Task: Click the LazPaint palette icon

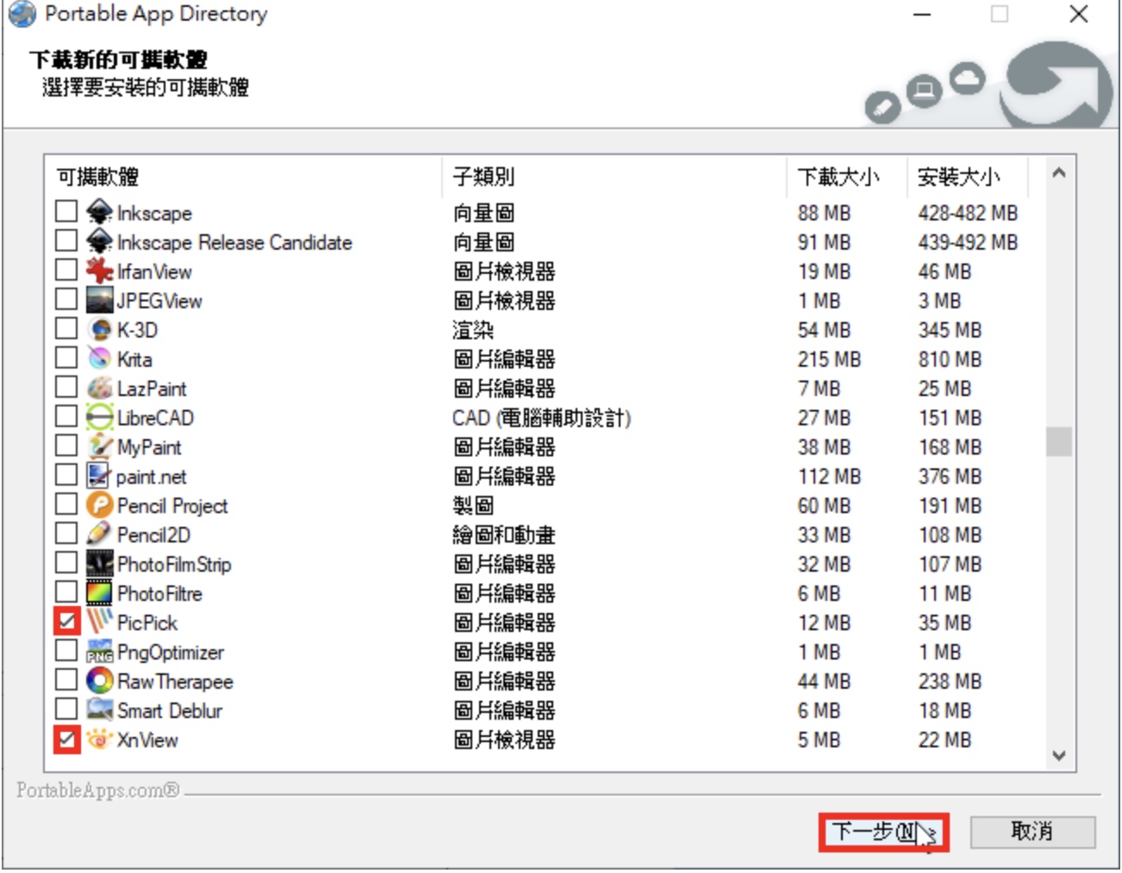Action: click(x=99, y=387)
